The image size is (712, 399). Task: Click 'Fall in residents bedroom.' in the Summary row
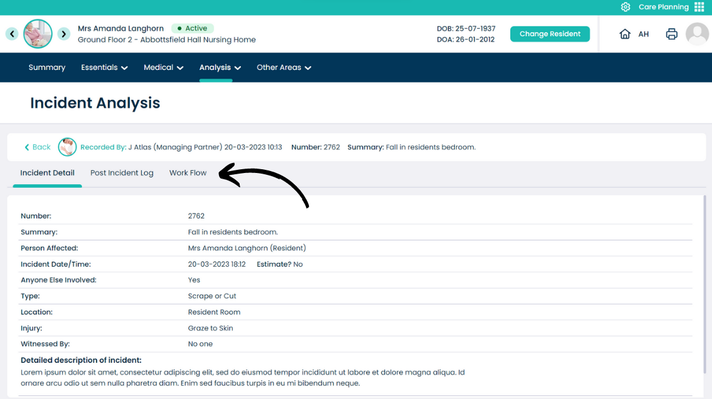[233, 232]
